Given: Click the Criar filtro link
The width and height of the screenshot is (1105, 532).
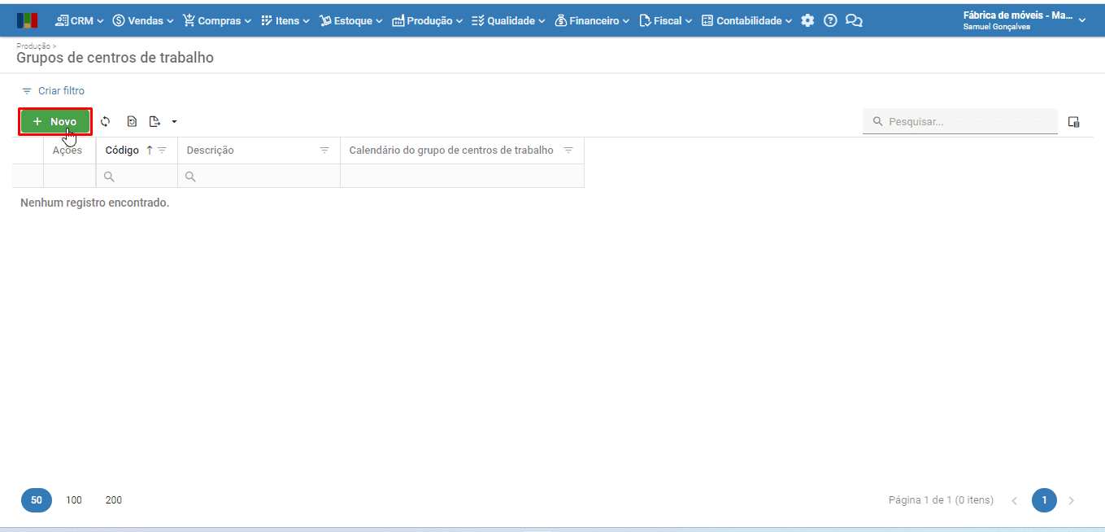Looking at the screenshot, I should click(61, 91).
